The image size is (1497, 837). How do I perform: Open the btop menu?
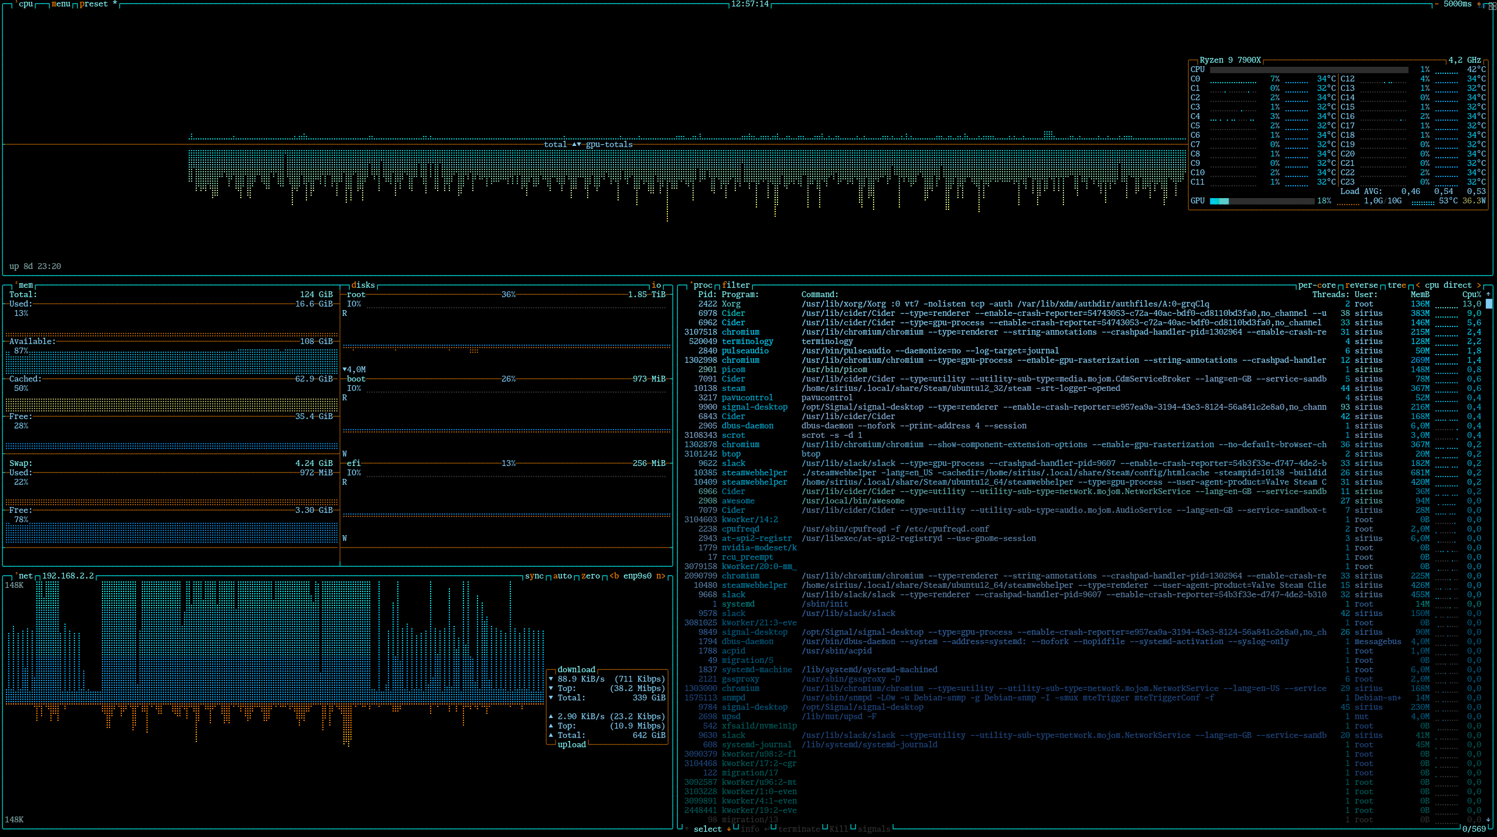(61, 4)
